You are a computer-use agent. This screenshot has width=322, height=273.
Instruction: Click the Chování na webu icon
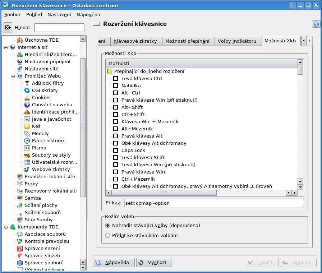[27, 105]
